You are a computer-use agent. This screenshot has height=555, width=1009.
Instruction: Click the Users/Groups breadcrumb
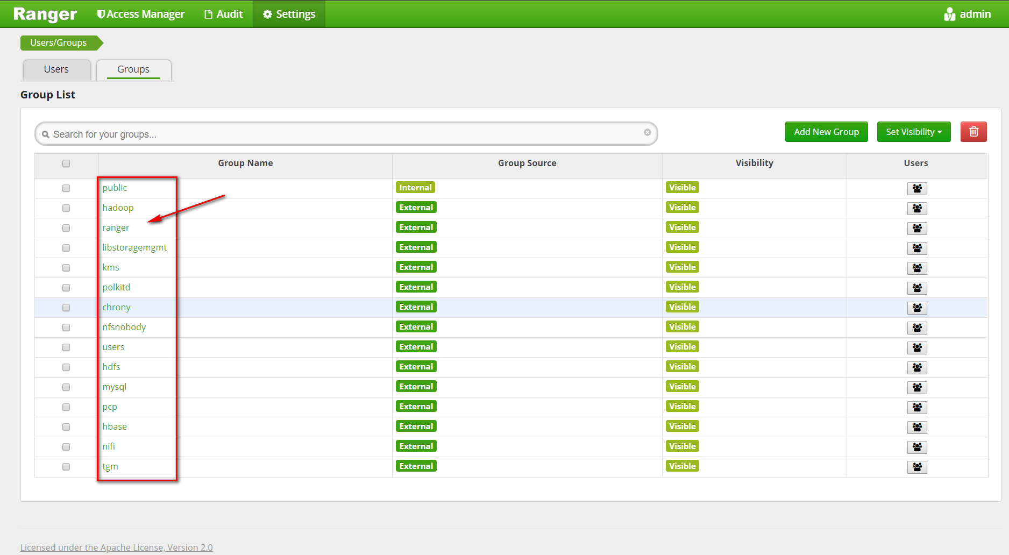58,42
